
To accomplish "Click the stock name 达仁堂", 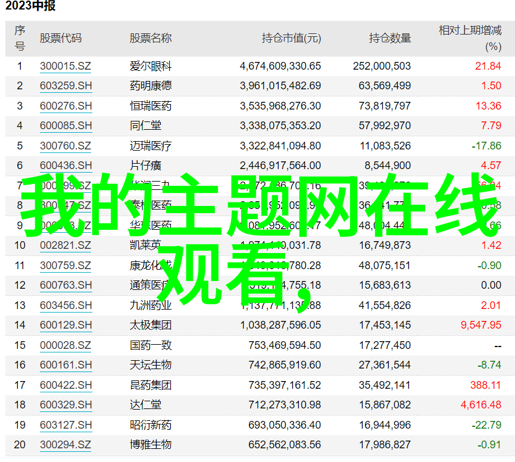I will tap(145, 404).
